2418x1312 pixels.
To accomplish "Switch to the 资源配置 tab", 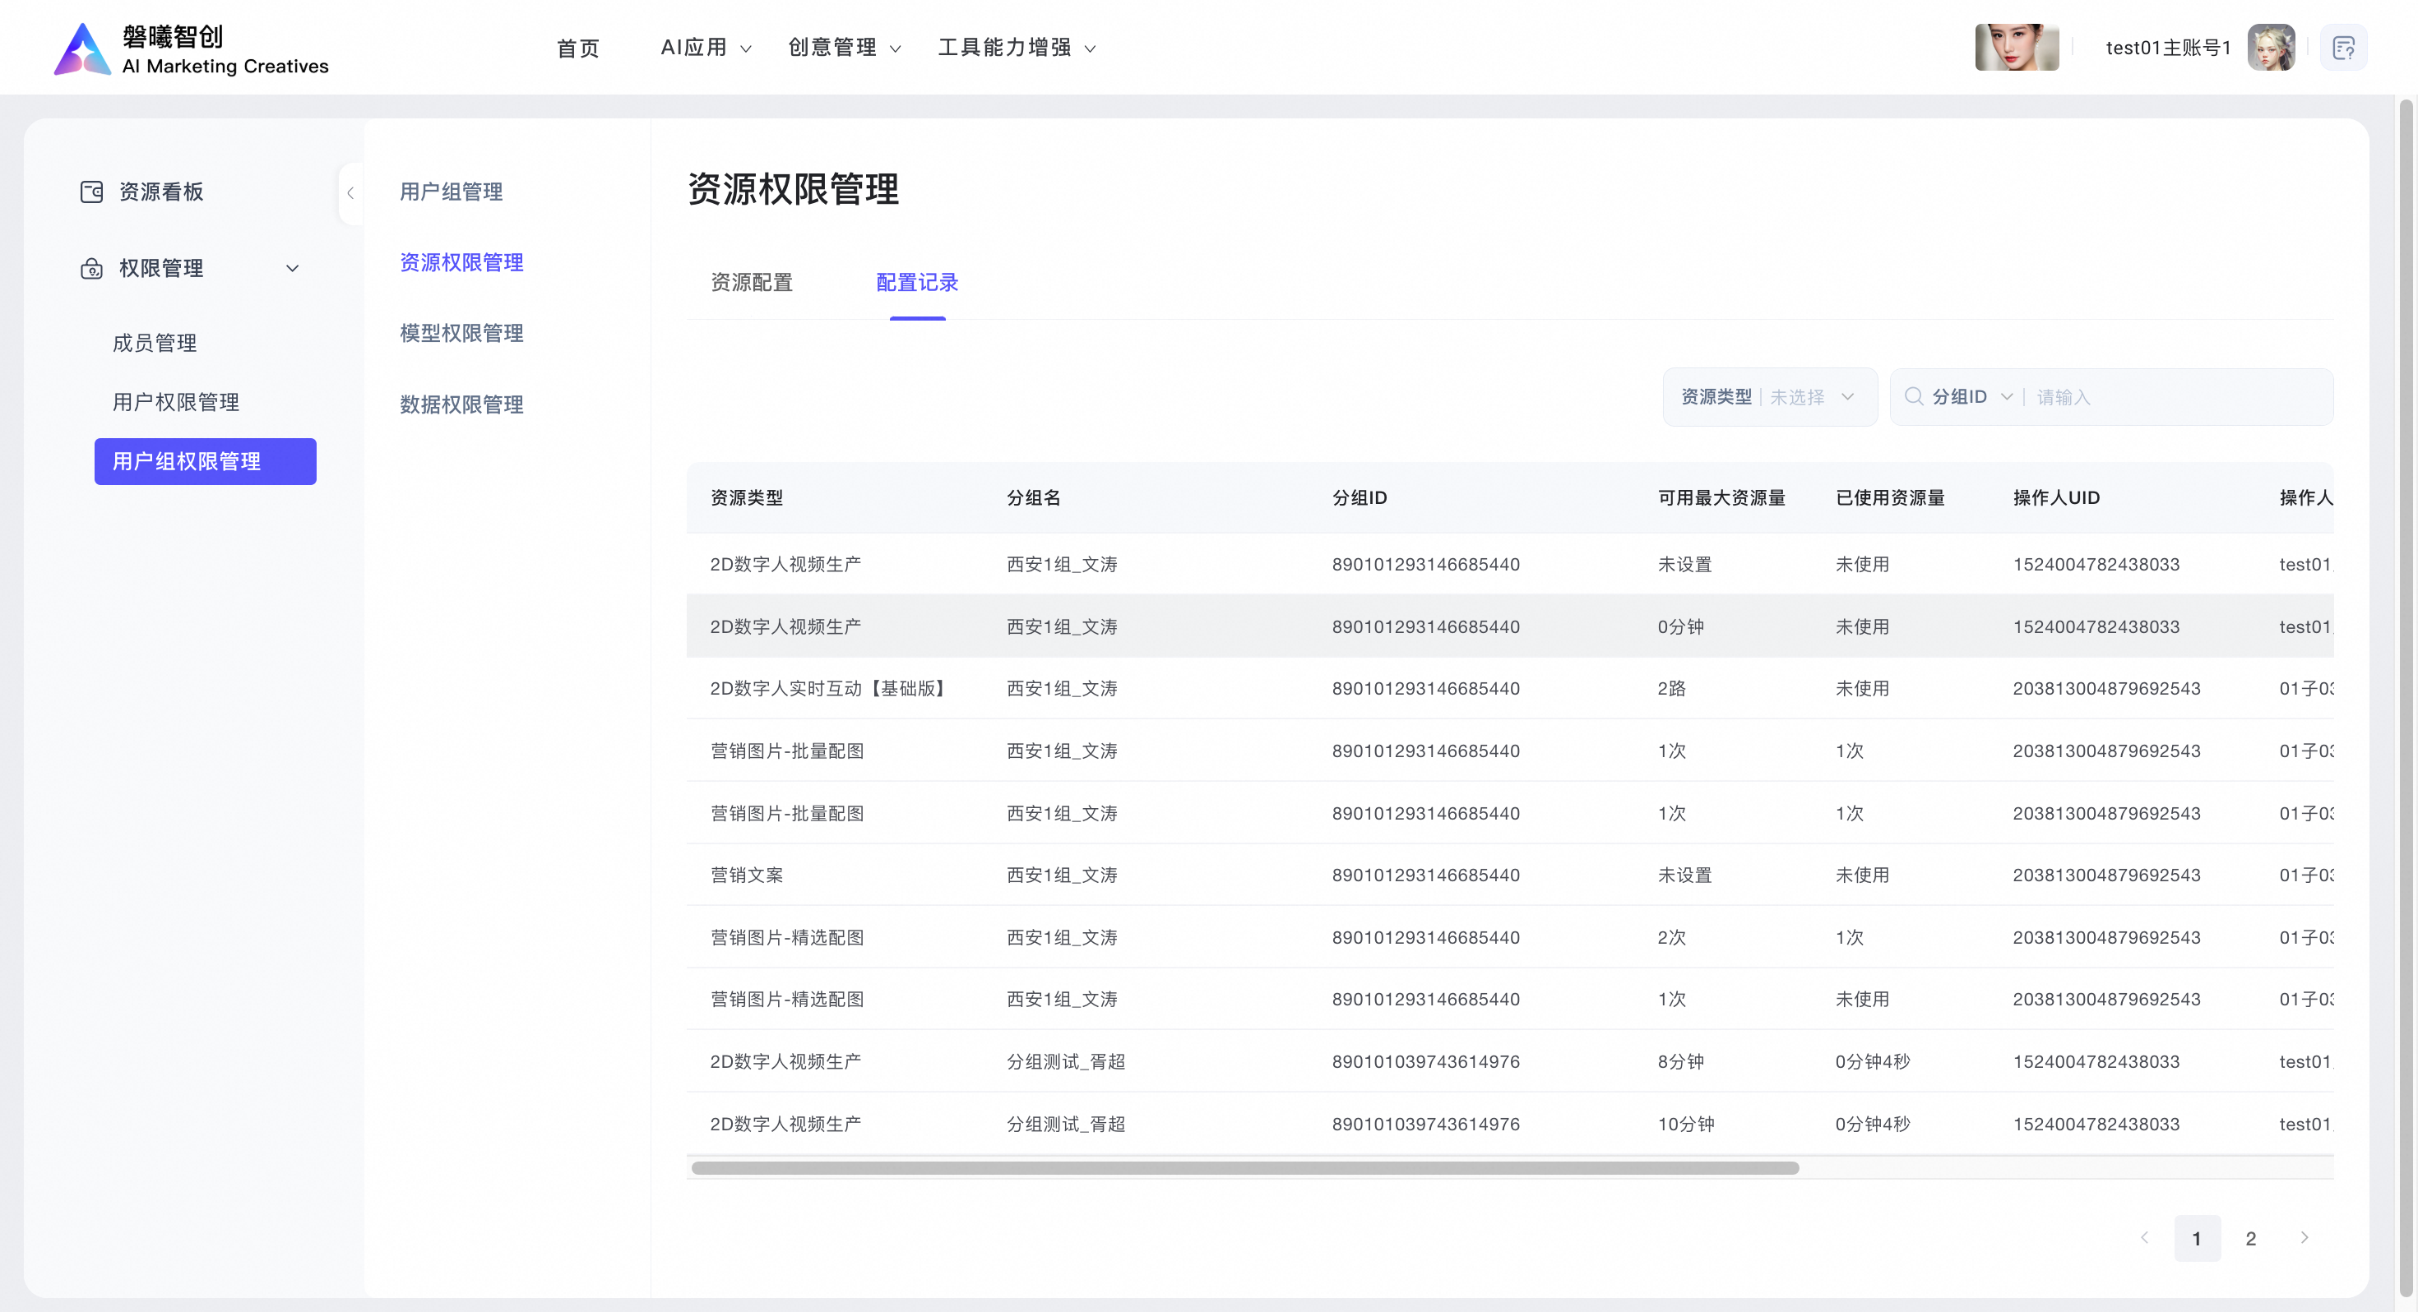I will pos(751,283).
